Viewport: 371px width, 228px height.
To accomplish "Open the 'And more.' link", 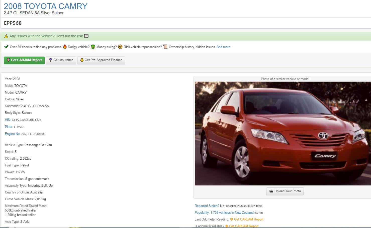I will coord(224,47).
